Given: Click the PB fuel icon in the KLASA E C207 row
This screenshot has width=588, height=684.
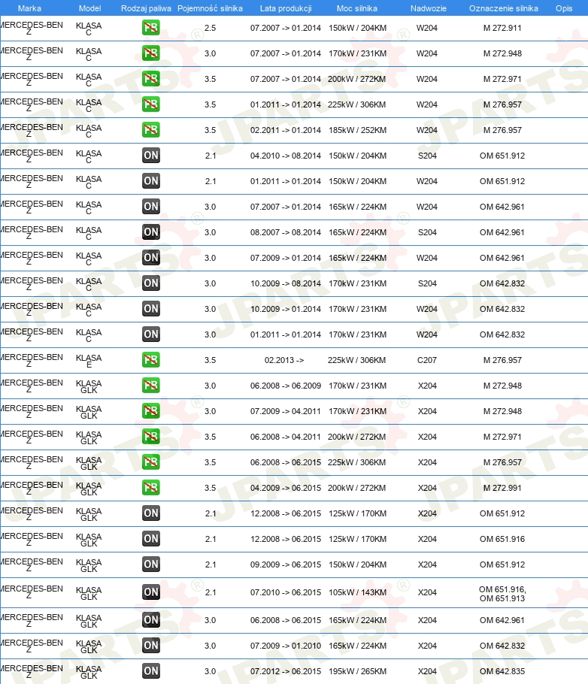Looking at the screenshot, I should coord(150,360).
